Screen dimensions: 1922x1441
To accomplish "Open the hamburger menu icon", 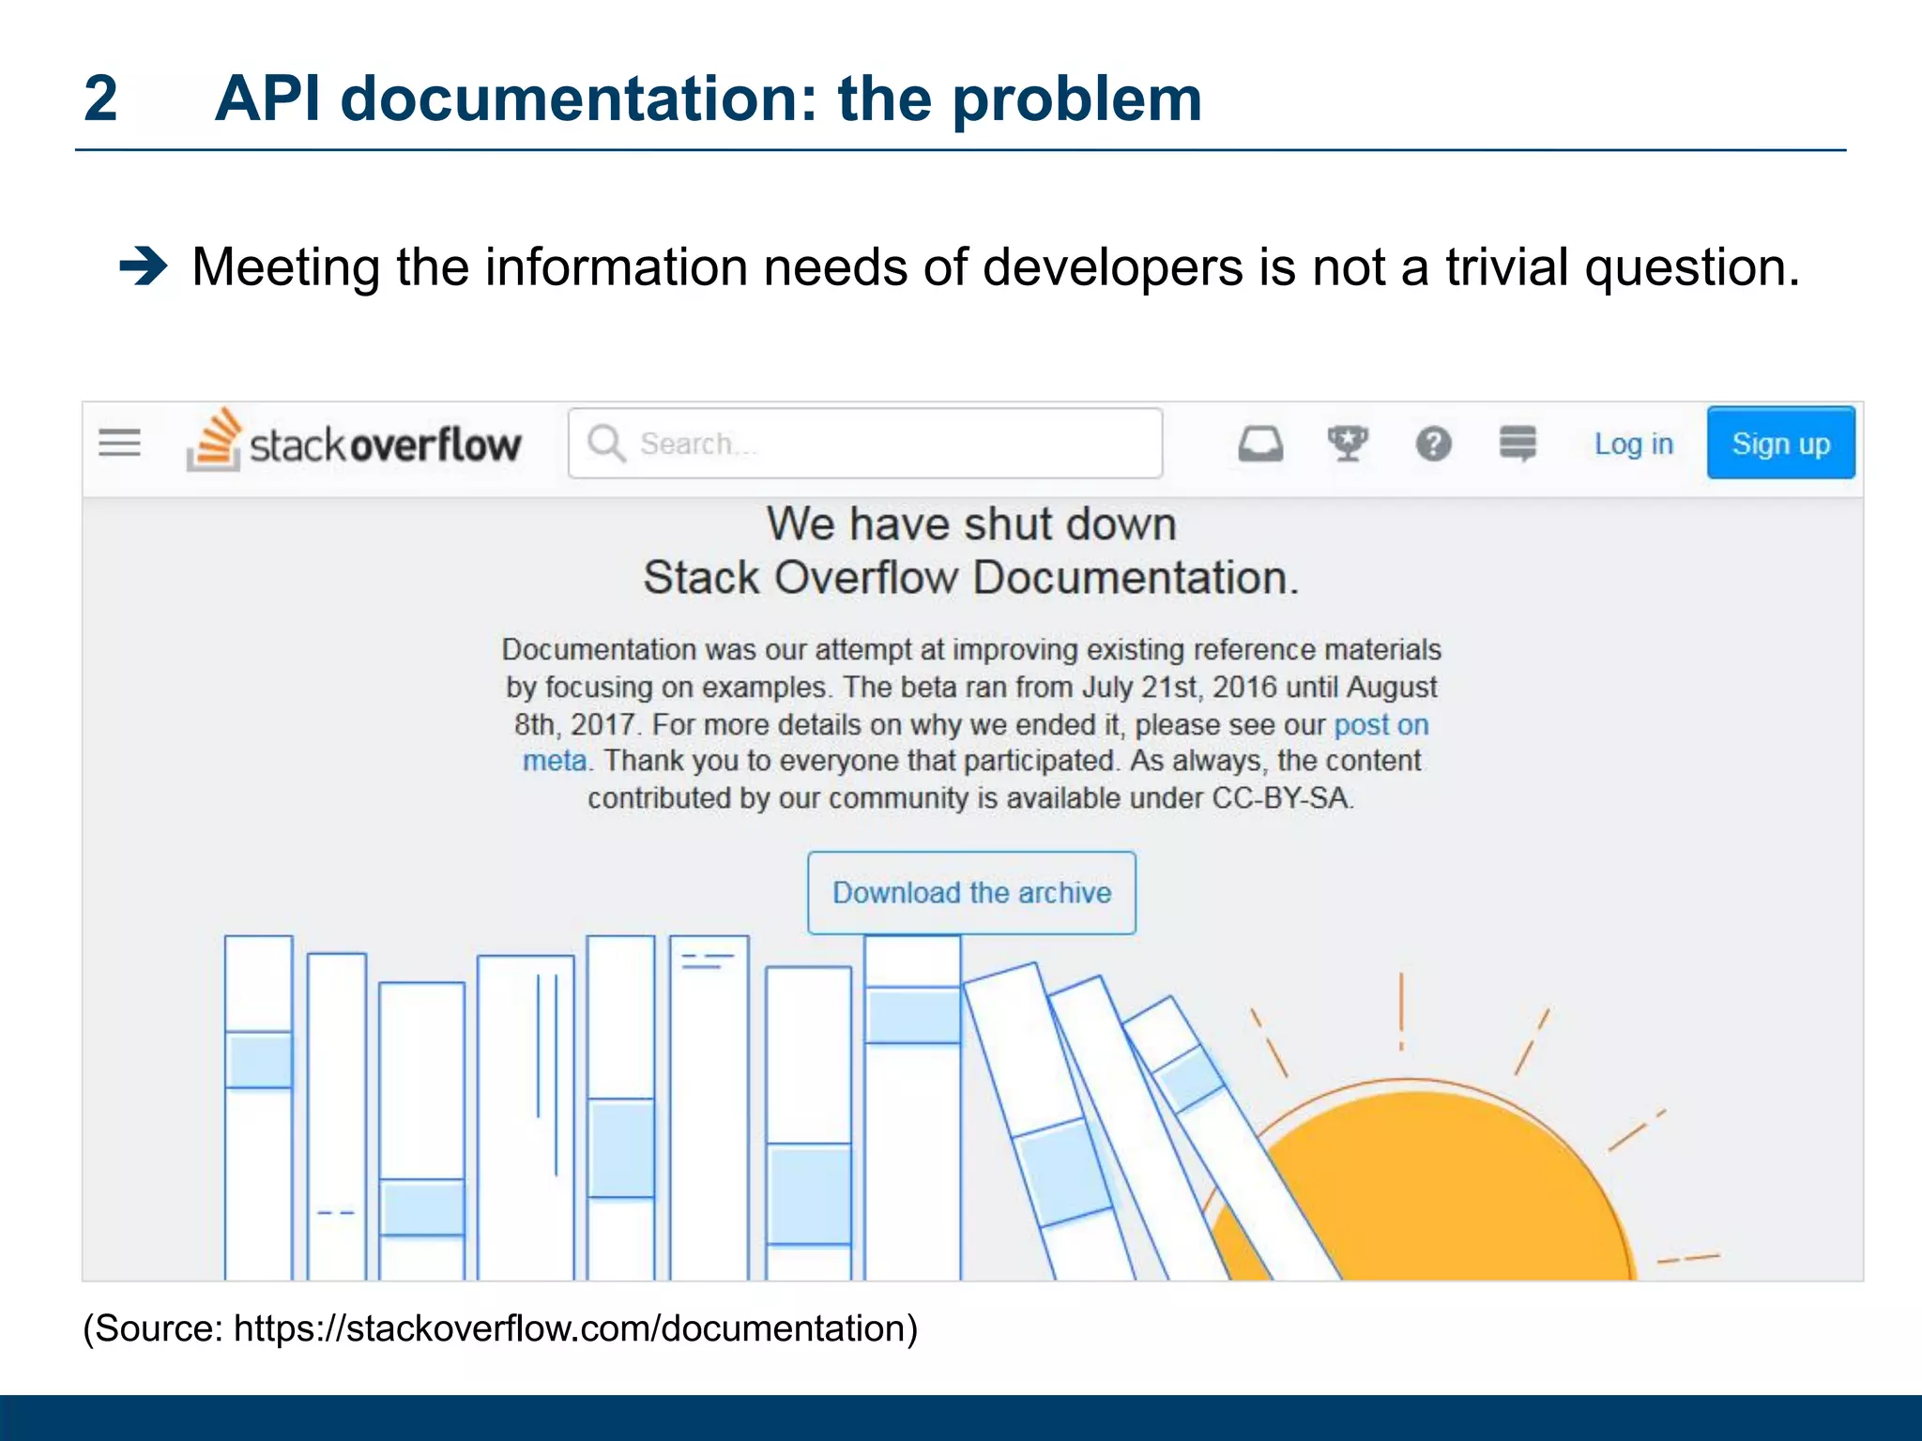I will tap(119, 443).
